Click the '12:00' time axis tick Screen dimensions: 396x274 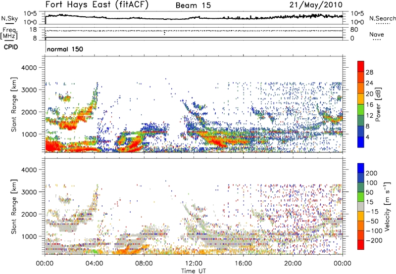pyautogui.click(x=194, y=264)
